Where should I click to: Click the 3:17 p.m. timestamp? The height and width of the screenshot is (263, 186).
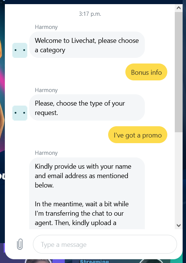90,14
